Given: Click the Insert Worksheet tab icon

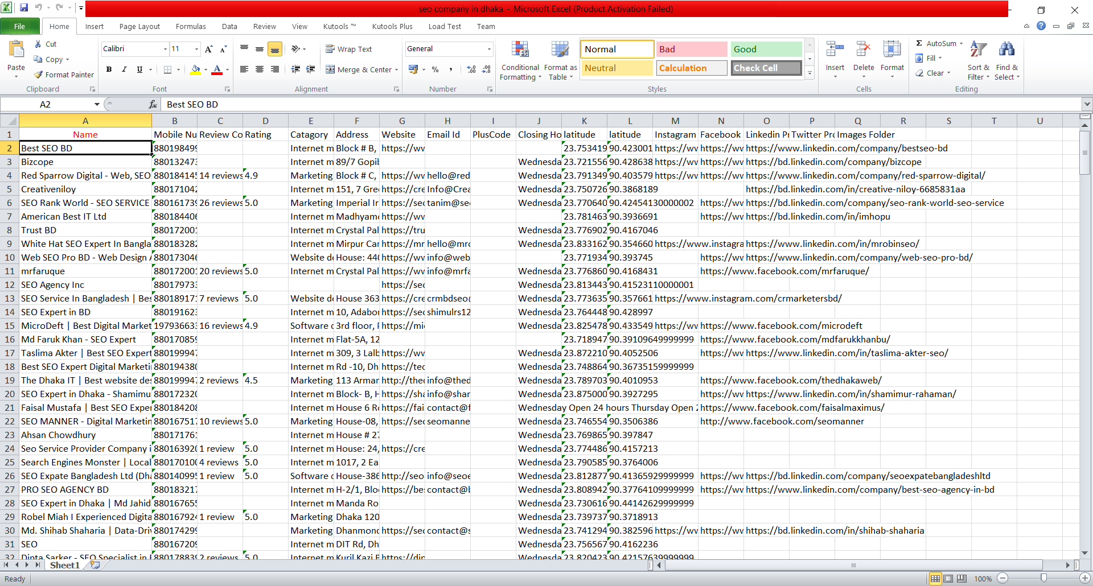Looking at the screenshot, I should (95, 565).
